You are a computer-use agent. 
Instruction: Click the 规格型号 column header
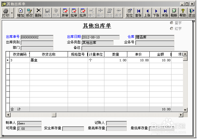pyautogui.click(x=78, y=54)
